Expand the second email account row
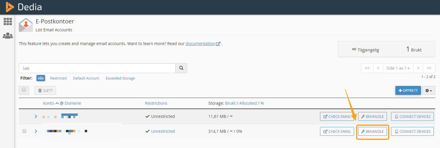440x148 pixels. point(36,131)
